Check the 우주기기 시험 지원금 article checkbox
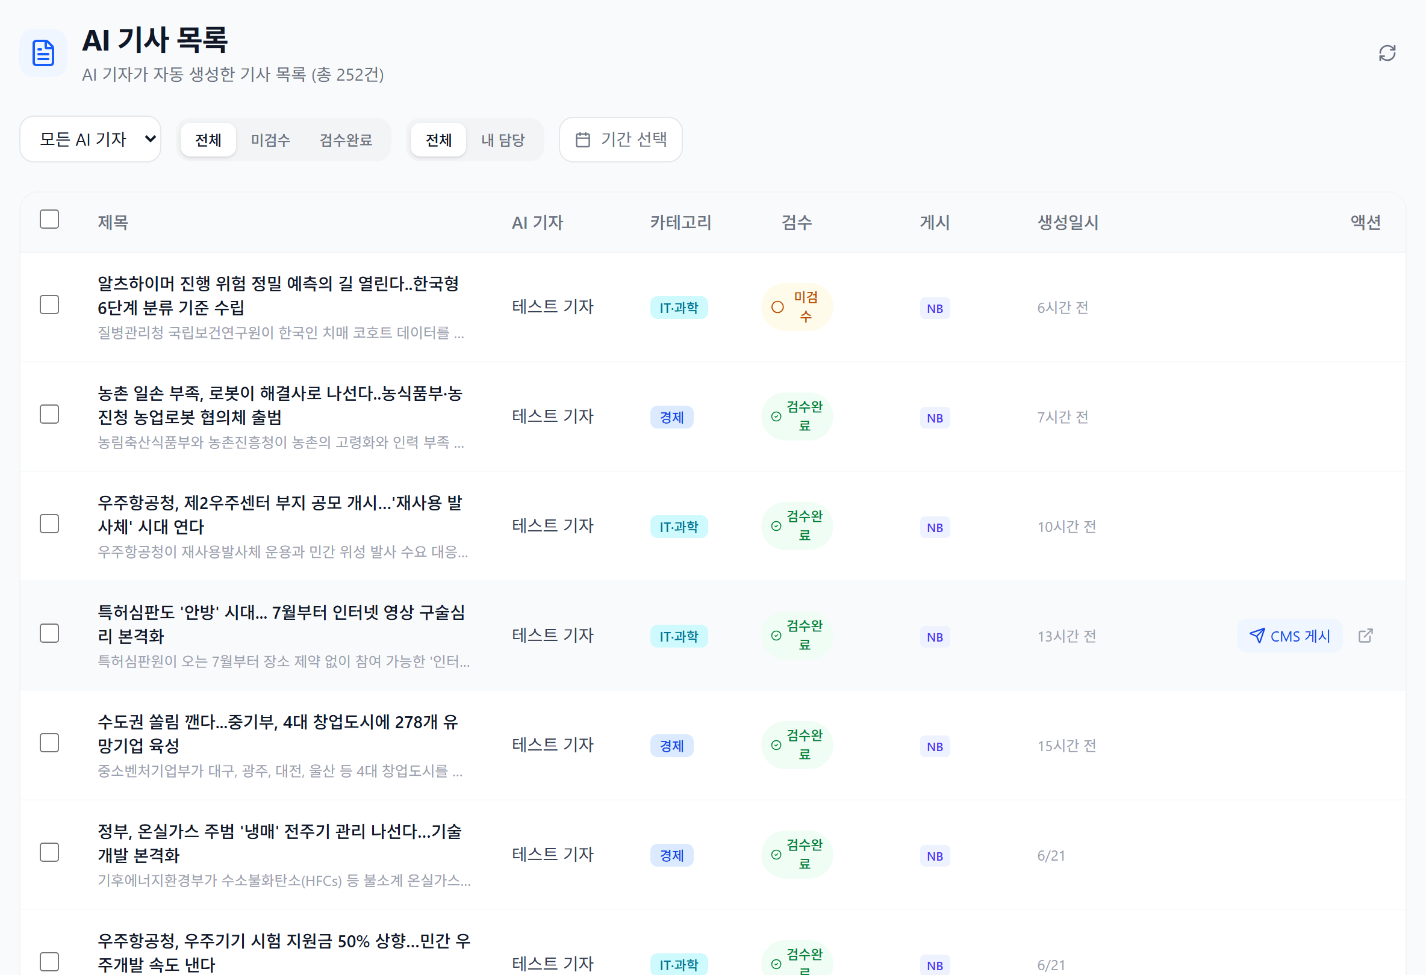Image resolution: width=1426 pixels, height=975 pixels. pyautogui.click(x=49, y=962)
